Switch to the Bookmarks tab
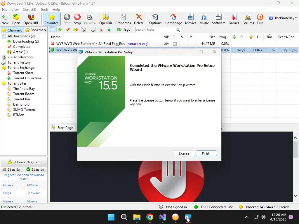Viewport: 299px width, 224px height. pyautogui.click(x=36, y=30)
